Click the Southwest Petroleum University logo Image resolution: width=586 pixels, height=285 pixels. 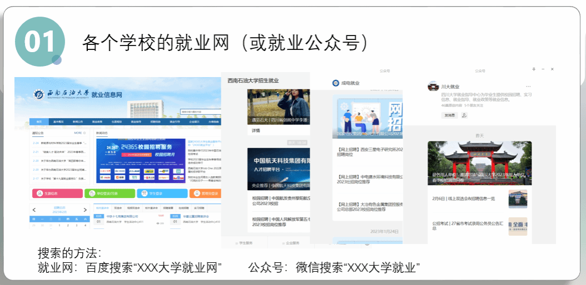39,94
